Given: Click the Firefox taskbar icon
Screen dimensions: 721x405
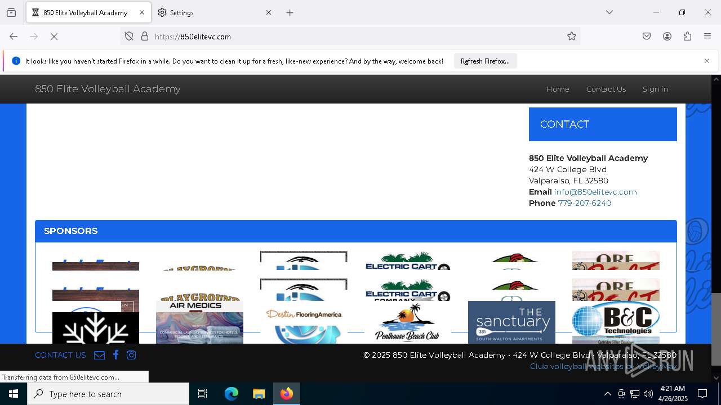Looking at the screenshot, I should click(x=287, y=394).
